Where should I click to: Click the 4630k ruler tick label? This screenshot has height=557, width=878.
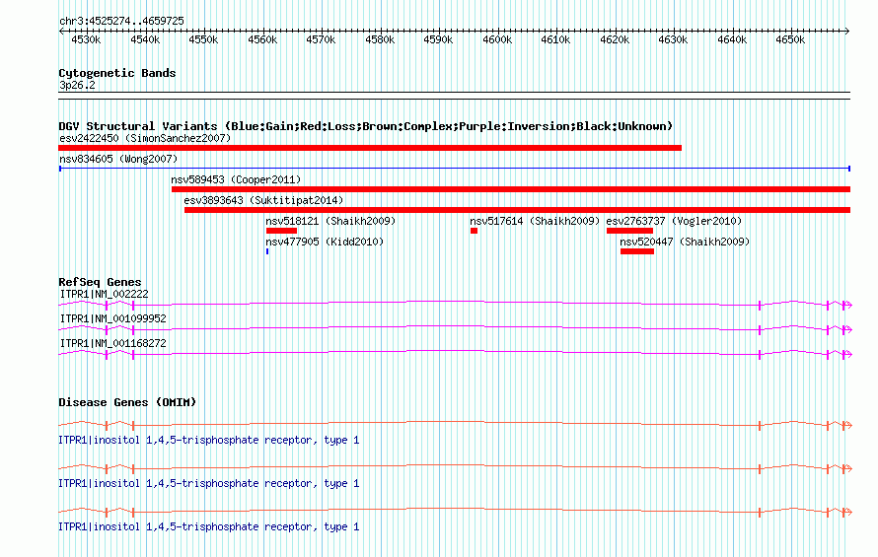(x=673, y=39)
